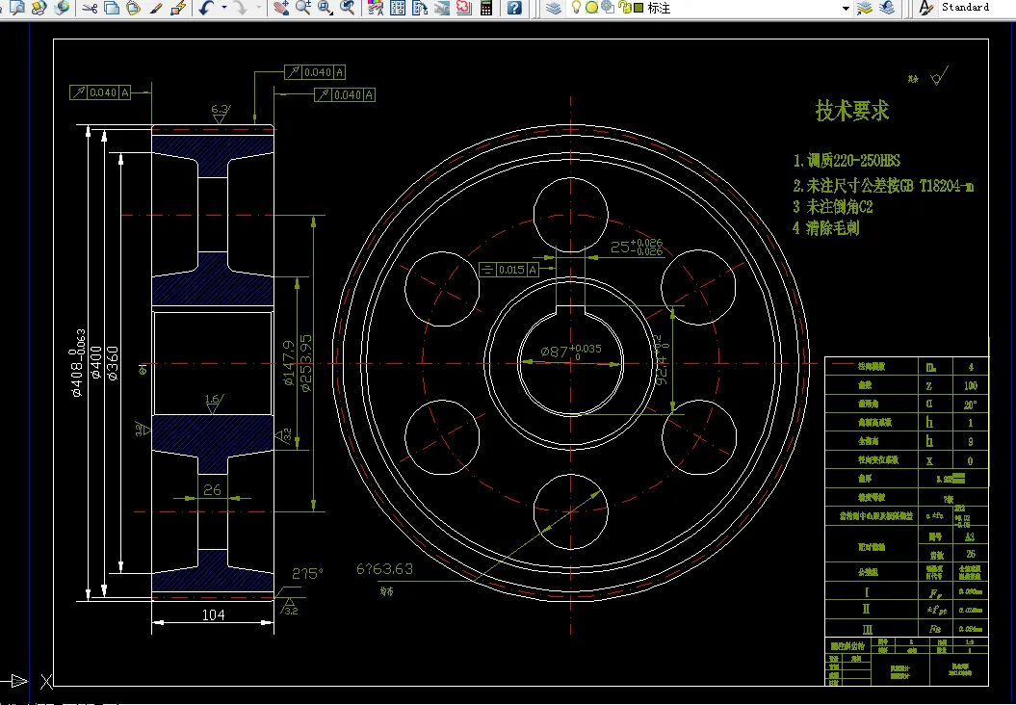Select the Zoom Realtime magnifier
This screenshot has width=1016, height=705.
click(302, 8)
